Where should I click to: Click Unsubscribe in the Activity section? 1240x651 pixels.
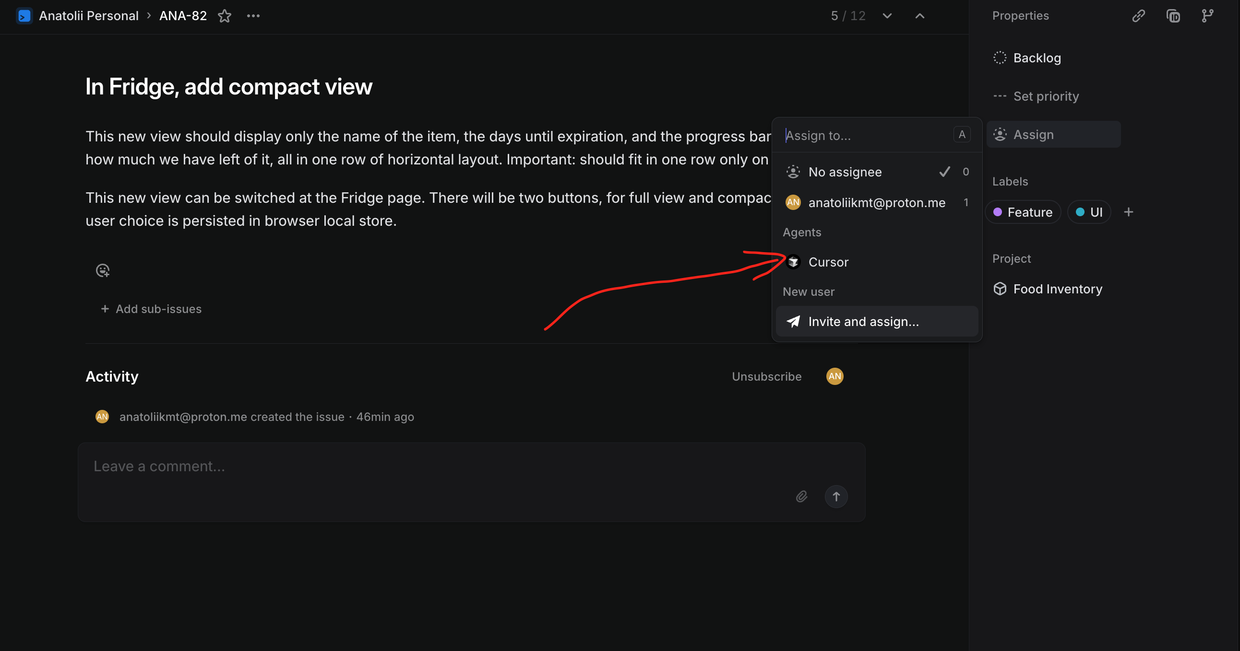[x=766, y=376]
